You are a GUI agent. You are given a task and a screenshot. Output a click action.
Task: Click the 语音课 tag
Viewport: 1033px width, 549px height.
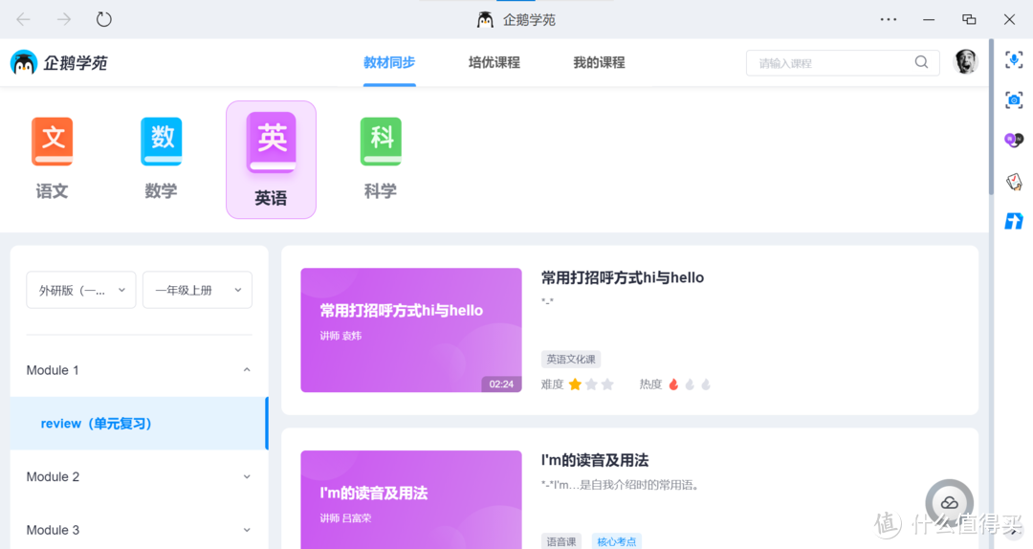click(x=561, y=541)
